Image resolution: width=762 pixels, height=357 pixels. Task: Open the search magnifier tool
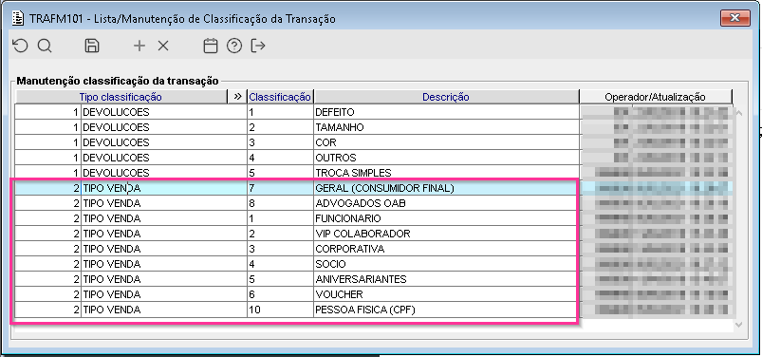click(x=45, y=46)
